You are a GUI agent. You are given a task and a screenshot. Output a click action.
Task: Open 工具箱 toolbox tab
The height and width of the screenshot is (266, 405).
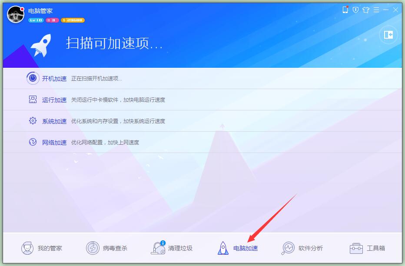point(368,248)
